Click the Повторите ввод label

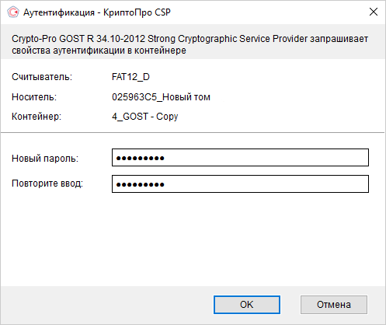(47, 183)
